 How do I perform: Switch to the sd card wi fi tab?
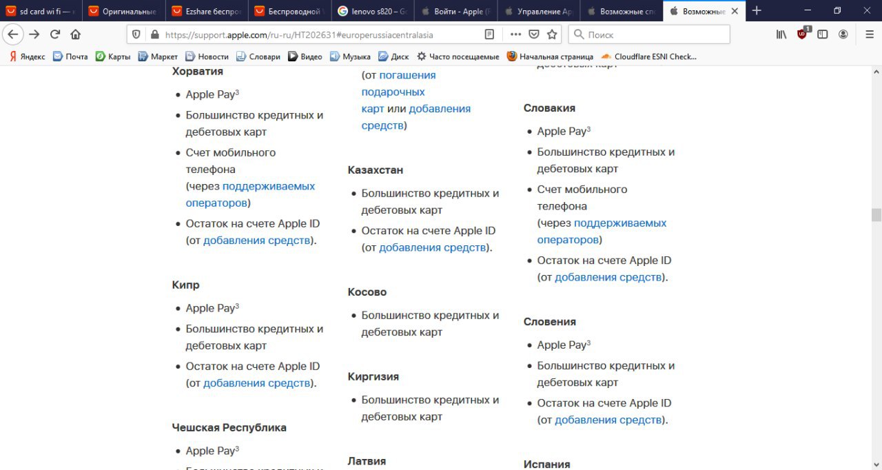point(41,11)
